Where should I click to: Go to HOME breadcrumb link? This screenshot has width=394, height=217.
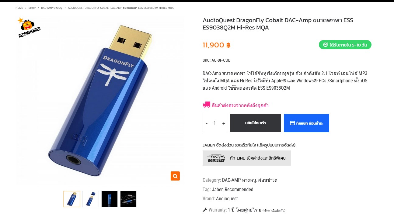tap(19, 8)
